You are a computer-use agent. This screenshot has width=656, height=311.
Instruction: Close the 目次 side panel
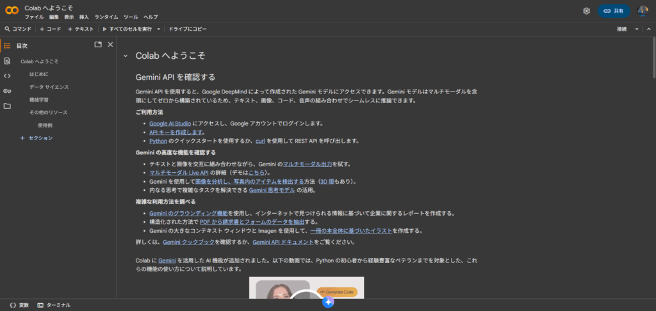(110, 45)
